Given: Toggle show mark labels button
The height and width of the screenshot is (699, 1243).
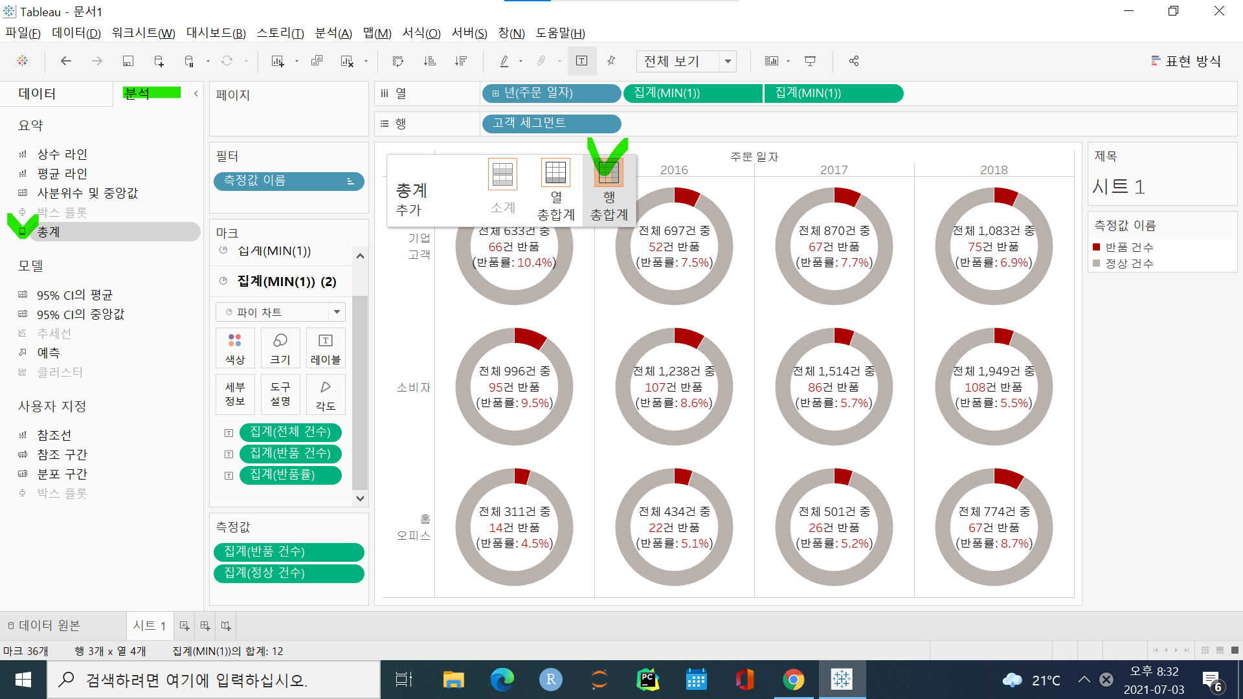Looking at the screenshot, I should point(582,61).
